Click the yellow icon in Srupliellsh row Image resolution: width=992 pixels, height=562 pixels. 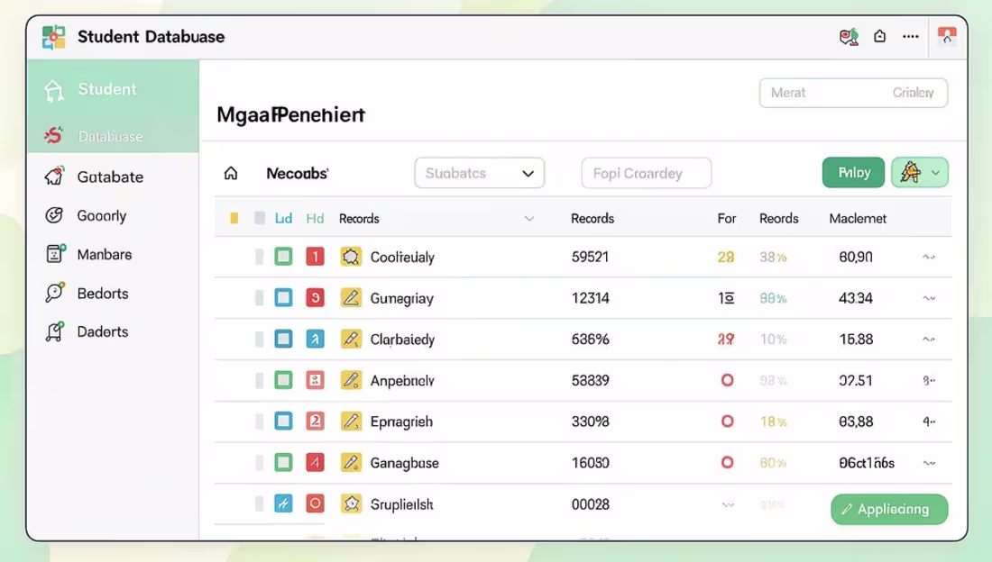pos(351,503)
